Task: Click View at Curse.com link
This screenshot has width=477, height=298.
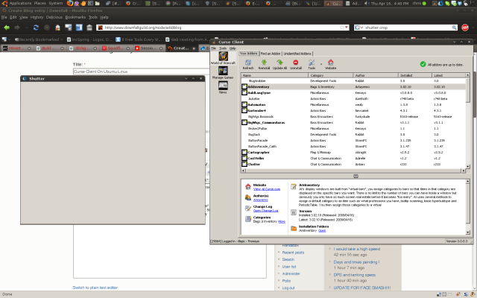Action: pyautogui.click(x=267, y=189)
